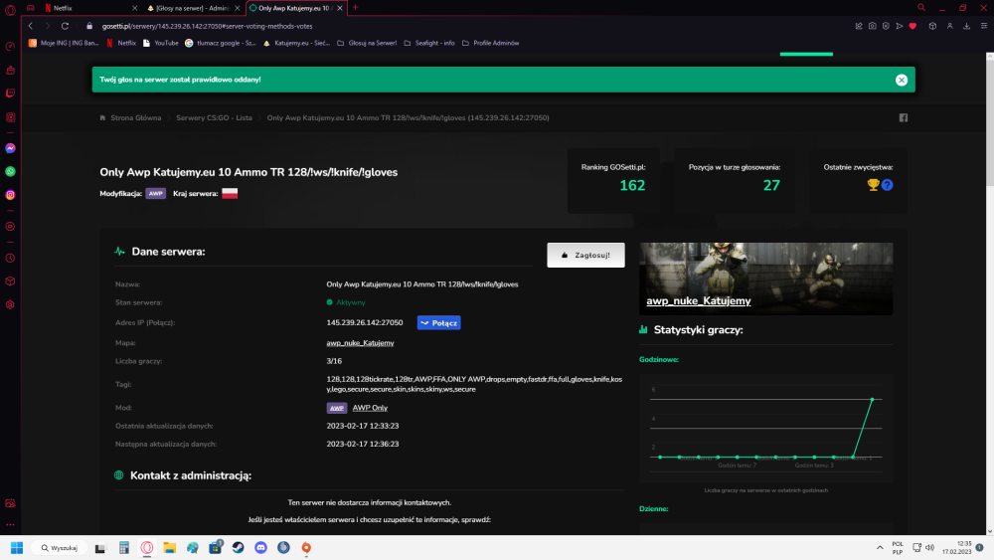Reload the current page
The height and width of the screenshot is (560, 994).
coord(65,26)
